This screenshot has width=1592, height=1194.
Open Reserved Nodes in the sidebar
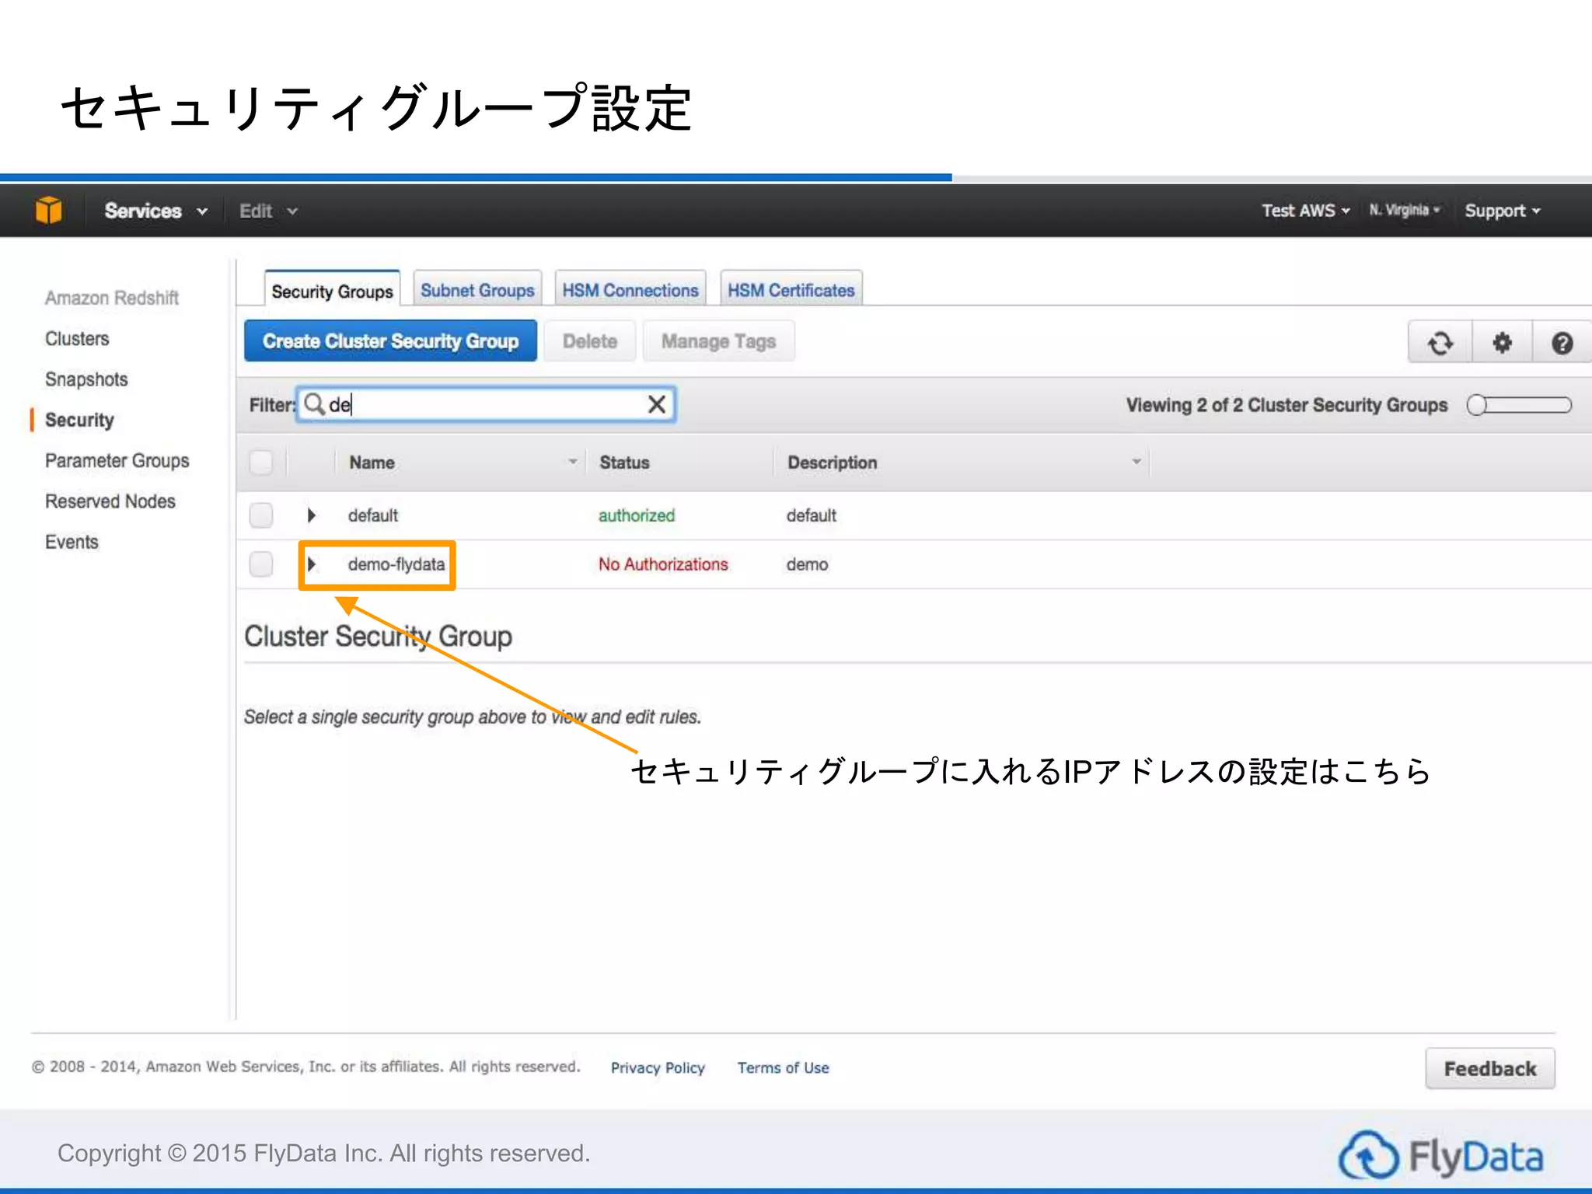click(110, 501)
